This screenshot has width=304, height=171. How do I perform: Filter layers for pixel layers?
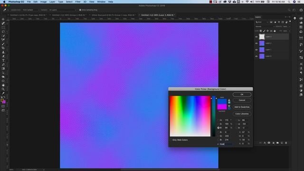271,22
